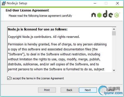Click the maximize window button

[106, 3]
